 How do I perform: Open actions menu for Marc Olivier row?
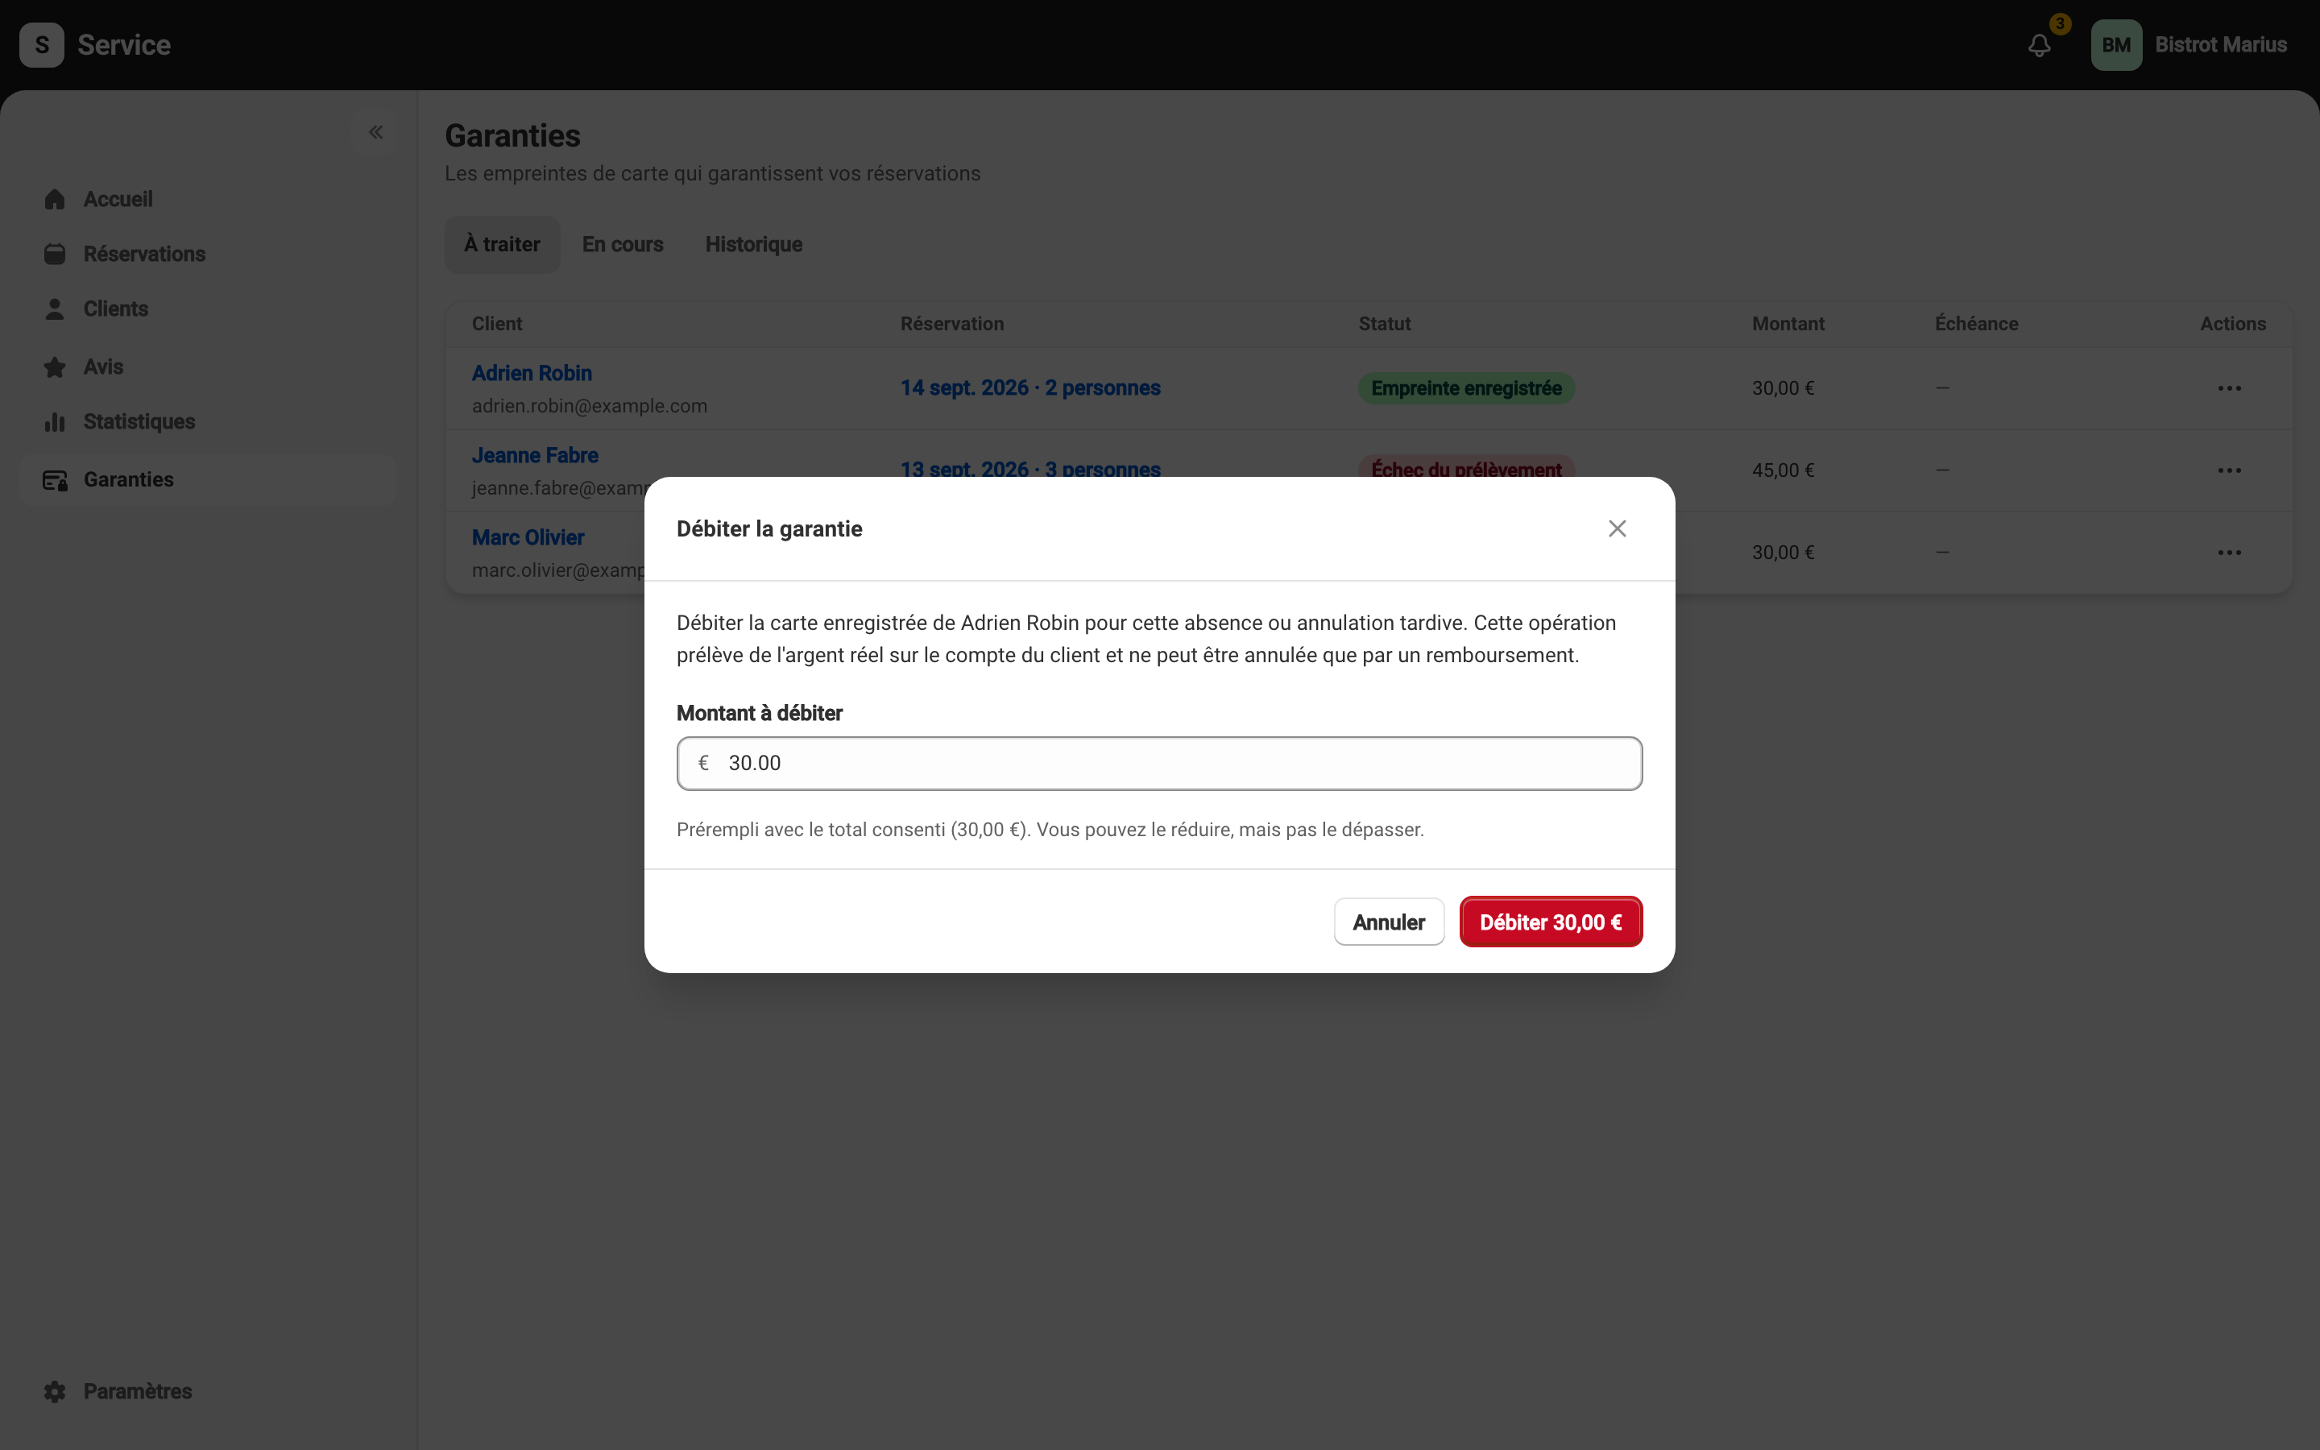2229,553
